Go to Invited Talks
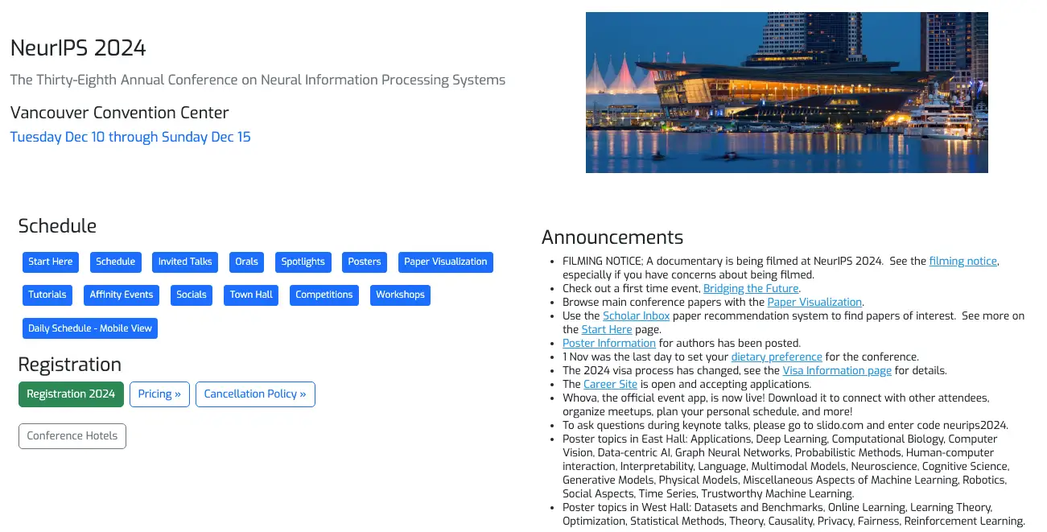1047x532 pixels. pos(185,262)
